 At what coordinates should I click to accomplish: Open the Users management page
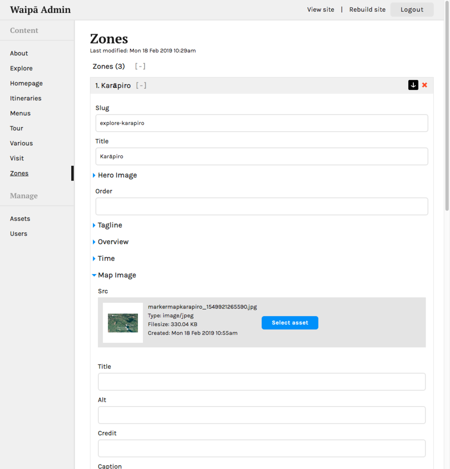(19, 234)
